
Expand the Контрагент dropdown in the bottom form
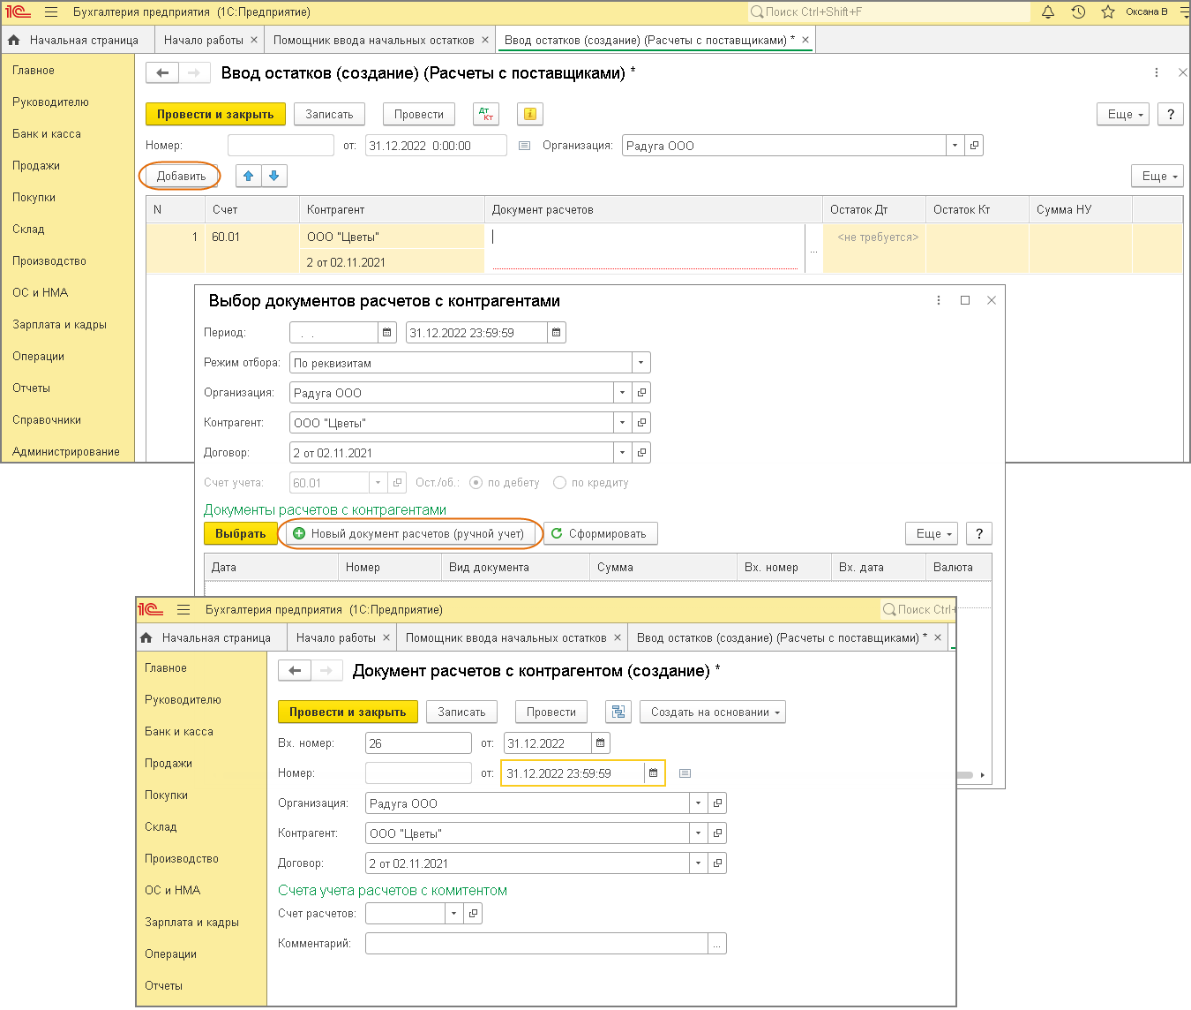pyautogui.click(x=698, y=833)
